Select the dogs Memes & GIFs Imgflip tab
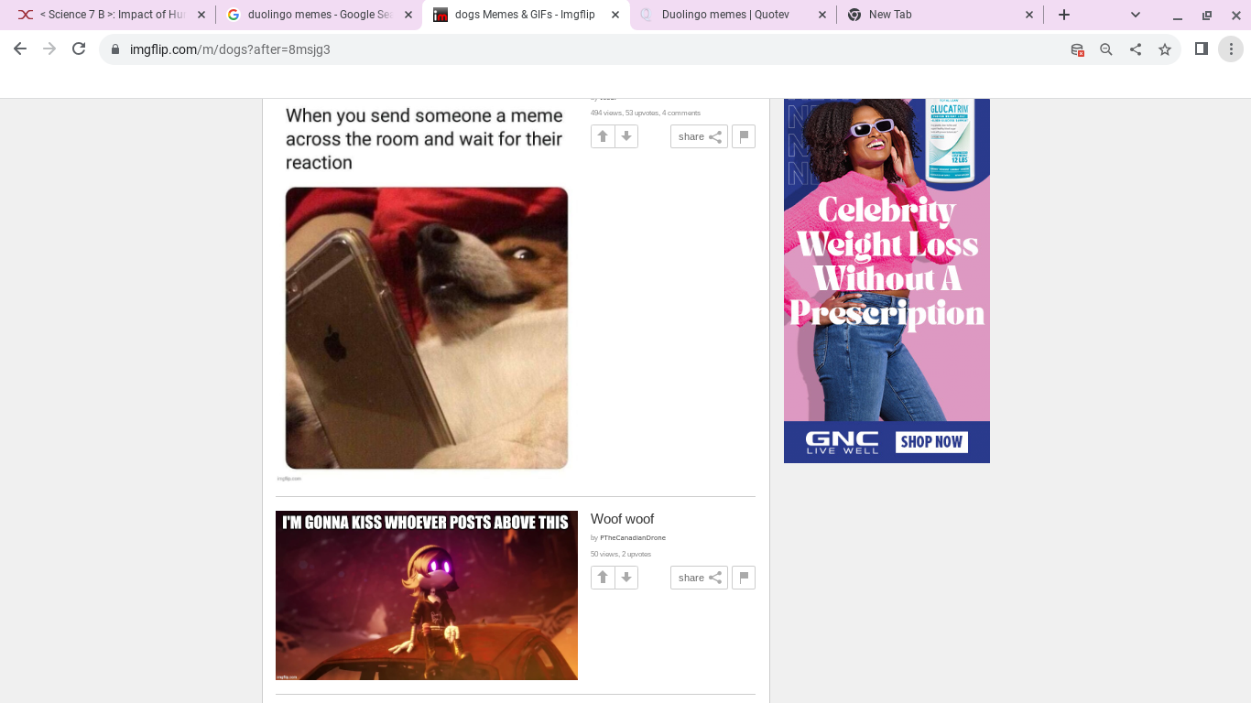1251x703 pixels. tap(527, 15)
